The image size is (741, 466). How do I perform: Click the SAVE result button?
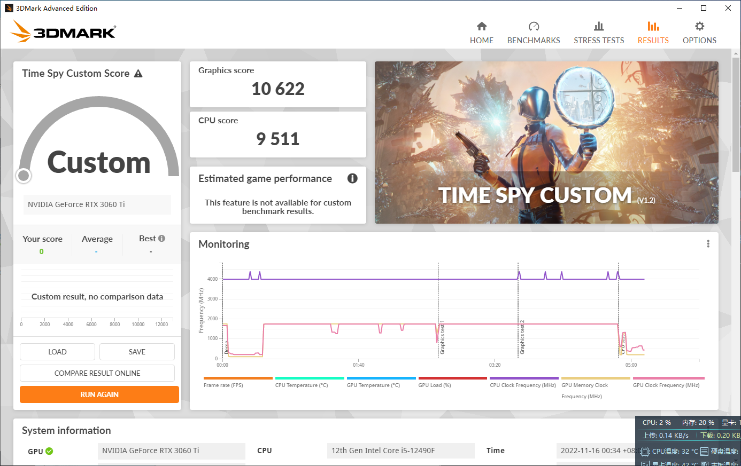[137, 352]
